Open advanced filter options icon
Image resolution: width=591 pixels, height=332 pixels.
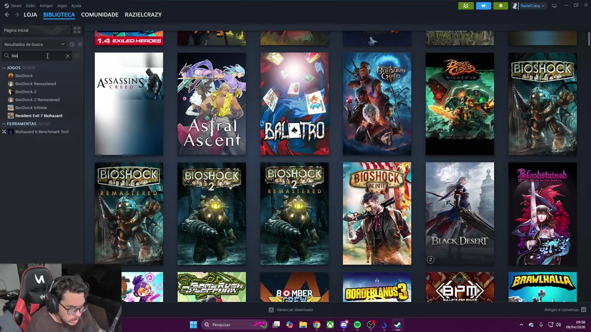(x=77, y=56)
